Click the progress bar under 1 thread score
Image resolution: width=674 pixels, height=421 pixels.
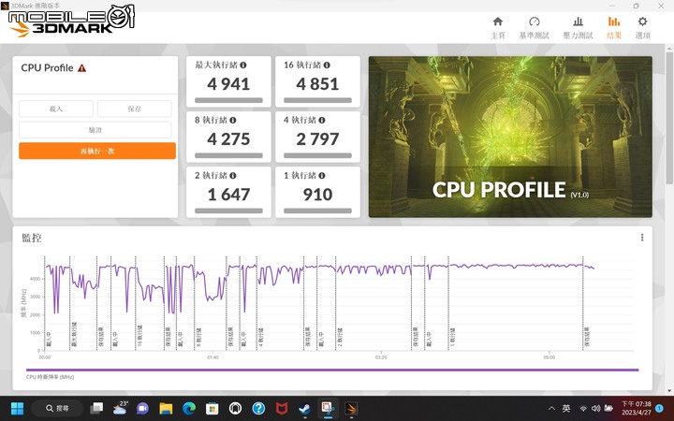[317, 210]
